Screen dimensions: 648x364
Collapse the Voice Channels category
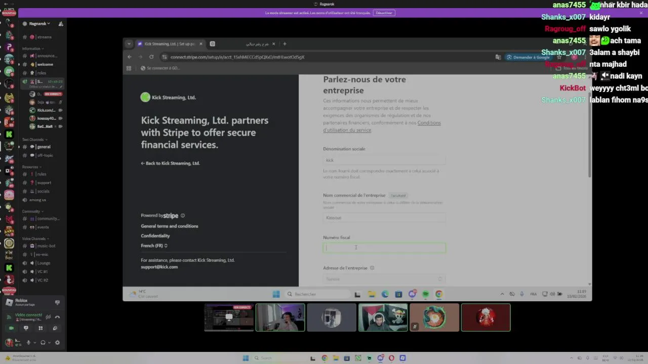click(35, 239)
